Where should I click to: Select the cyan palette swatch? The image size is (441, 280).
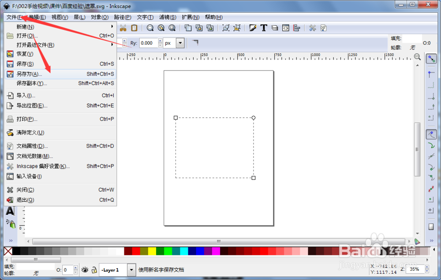pos(184,251)
